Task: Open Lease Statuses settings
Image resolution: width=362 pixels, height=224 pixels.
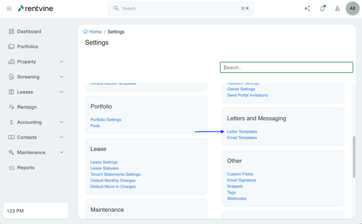Action: point(104,168)
